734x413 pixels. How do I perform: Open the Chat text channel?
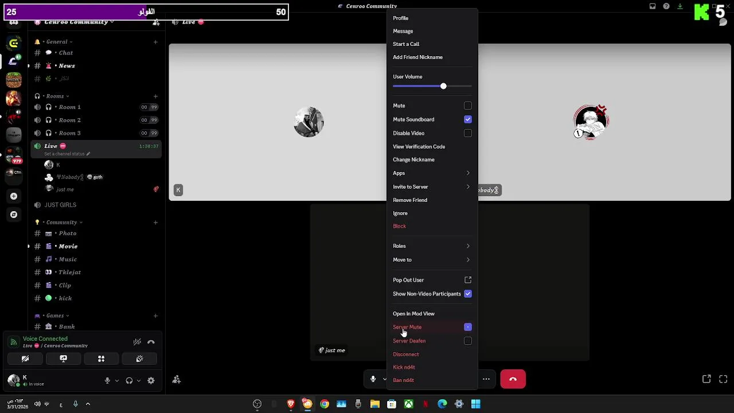(x=95, y=53)
